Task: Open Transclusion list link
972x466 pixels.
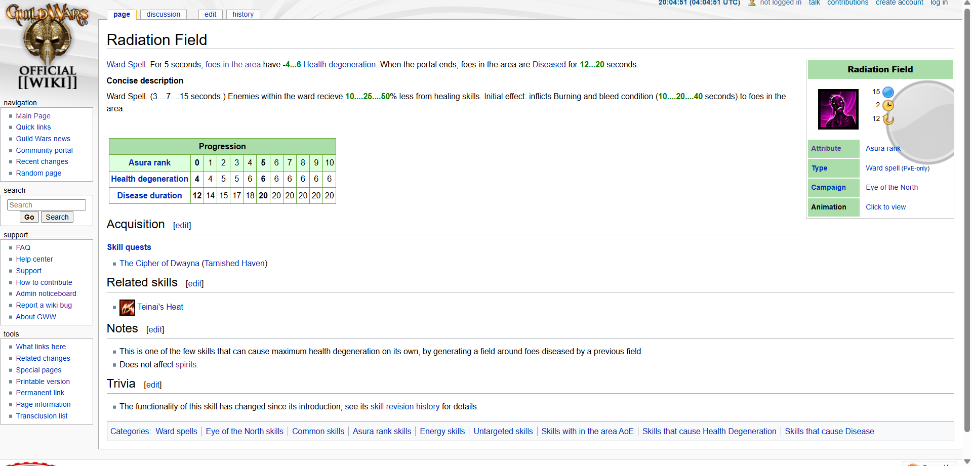Action: (42, 416)
